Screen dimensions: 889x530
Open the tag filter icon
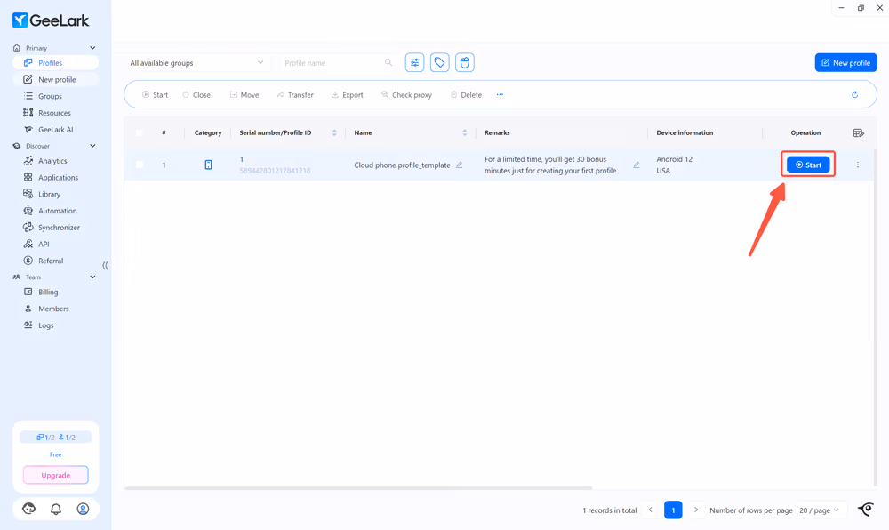pos(439,62)
